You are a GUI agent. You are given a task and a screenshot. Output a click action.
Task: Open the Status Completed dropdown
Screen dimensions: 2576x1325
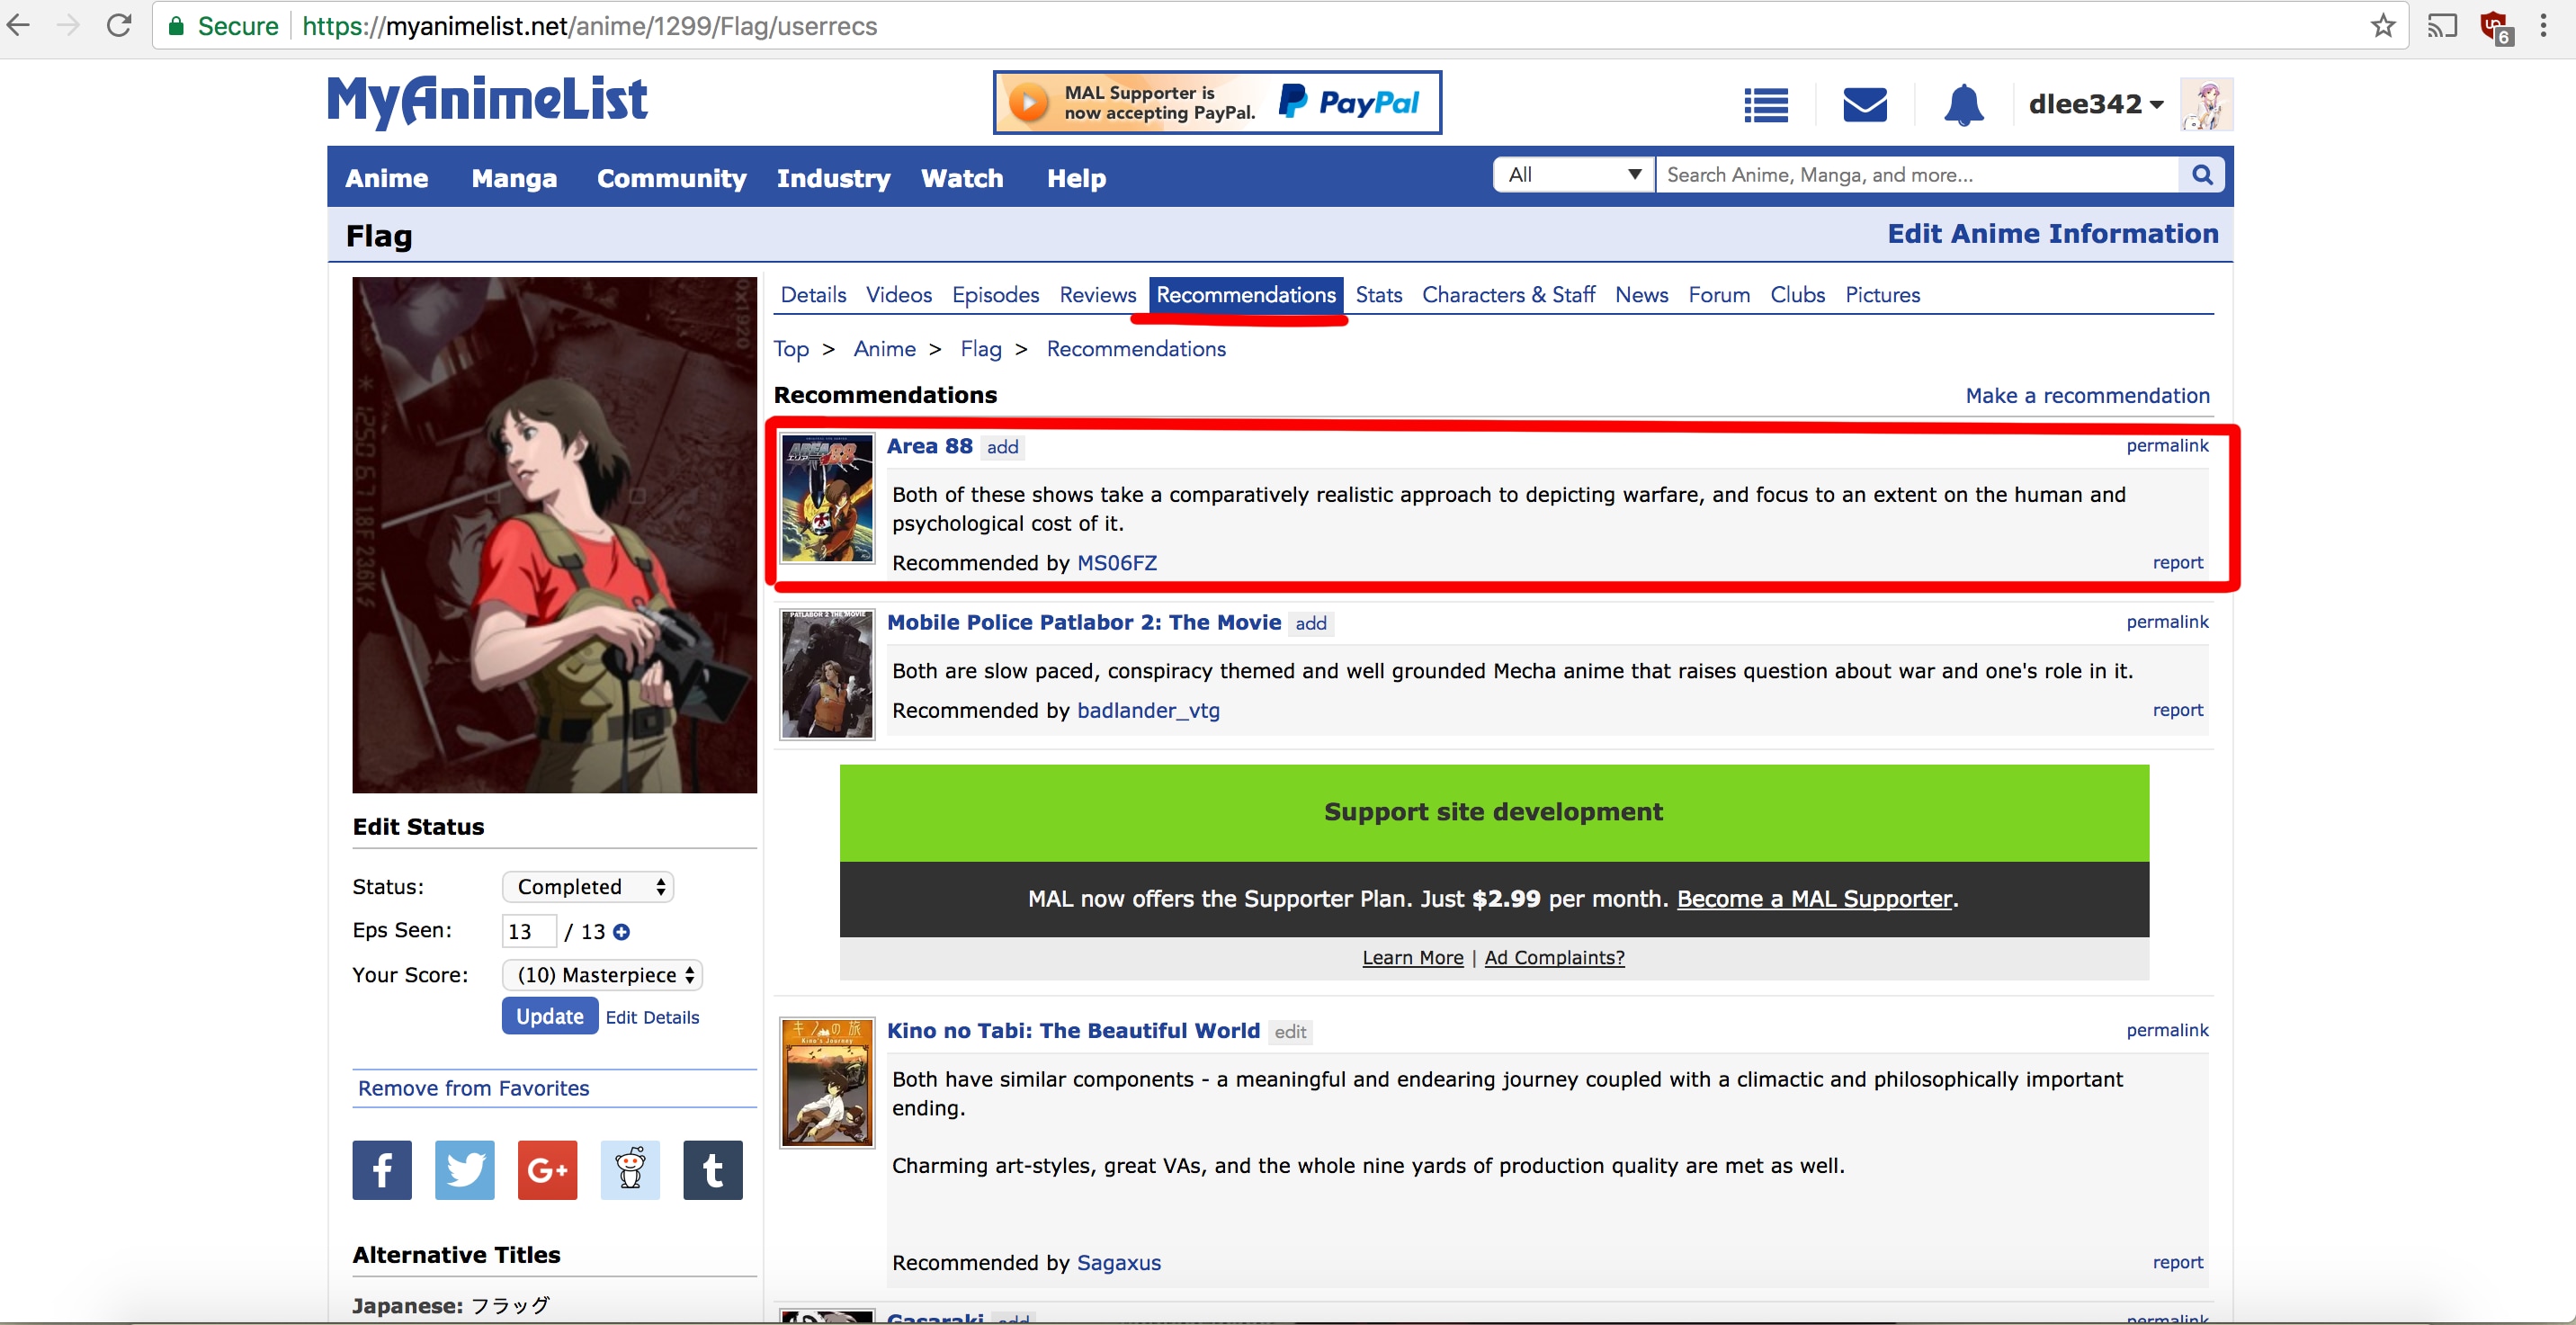point(587,887)
